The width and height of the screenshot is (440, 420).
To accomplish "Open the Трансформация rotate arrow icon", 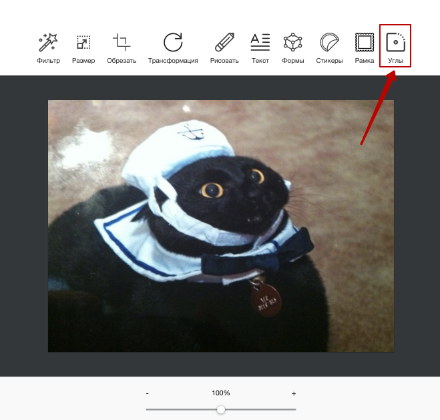I will coord(173,43).
